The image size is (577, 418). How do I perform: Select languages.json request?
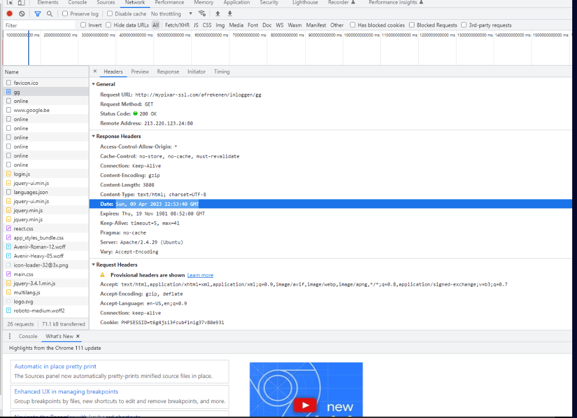coord(46,192)
